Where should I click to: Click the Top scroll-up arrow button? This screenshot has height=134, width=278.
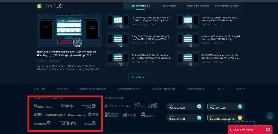pyautogui.click(x=270, y=116)
